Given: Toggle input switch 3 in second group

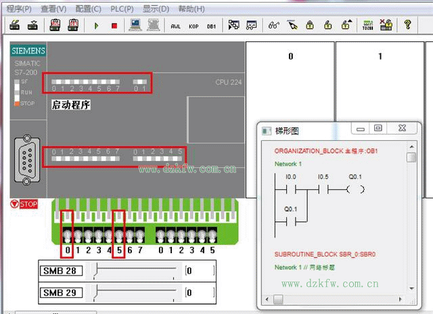Looking at the screenshot, I should [x=192, y=235].
